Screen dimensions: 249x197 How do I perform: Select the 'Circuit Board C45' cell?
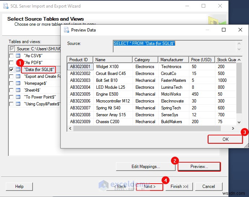[x=113, y=74]
